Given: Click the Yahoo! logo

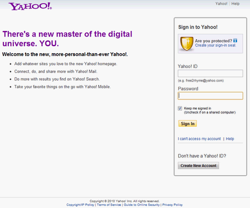Looking at the screenshot, I should 30,6.
